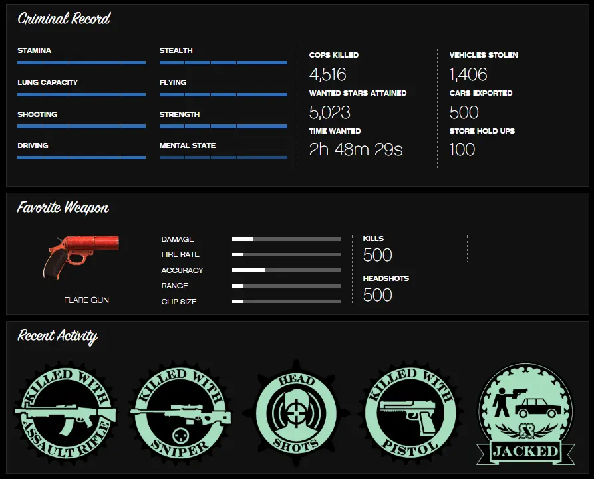Click the STORE HOLD UPS label

point(482,131)
